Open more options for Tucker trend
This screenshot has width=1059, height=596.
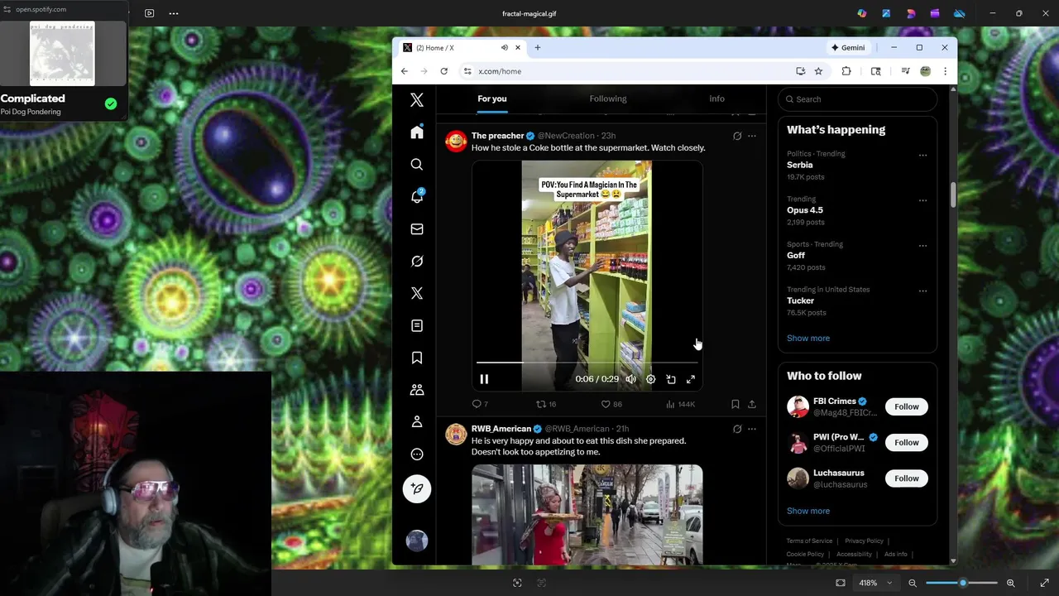[922, 291]
